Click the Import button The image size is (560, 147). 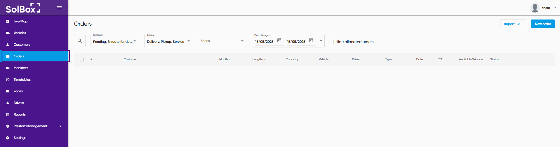click(x=513, y=24)
